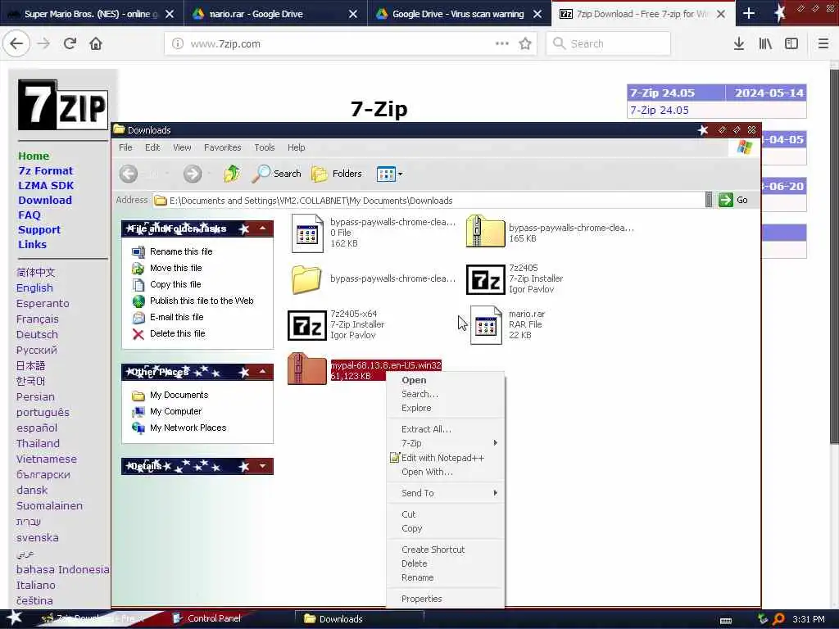Select the bypass-paywalls yellow folder icon
839x629 pixels.
[x=306, y=279]
